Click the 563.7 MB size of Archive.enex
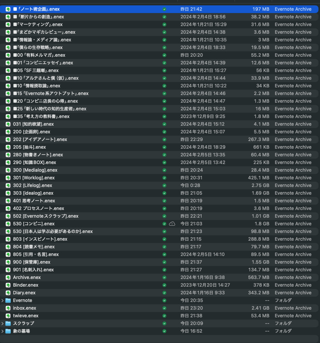This screenshot has width=320, height=343. point(259,277)
